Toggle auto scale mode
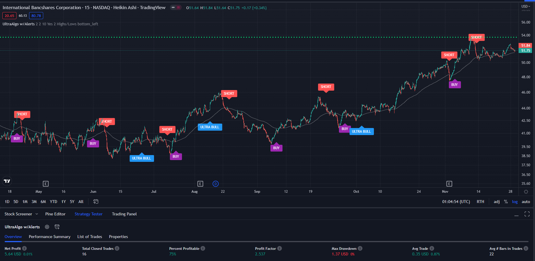This screenshot has width=535, height=261. (x=526, y=202)
